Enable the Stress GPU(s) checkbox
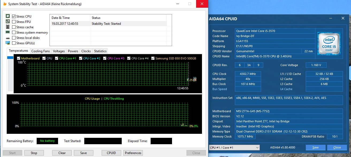Viewport: 351px width, 157px height. (x=14, y=43)
